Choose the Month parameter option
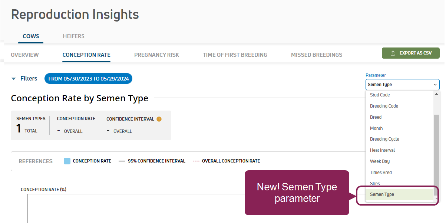 point(376,128)
